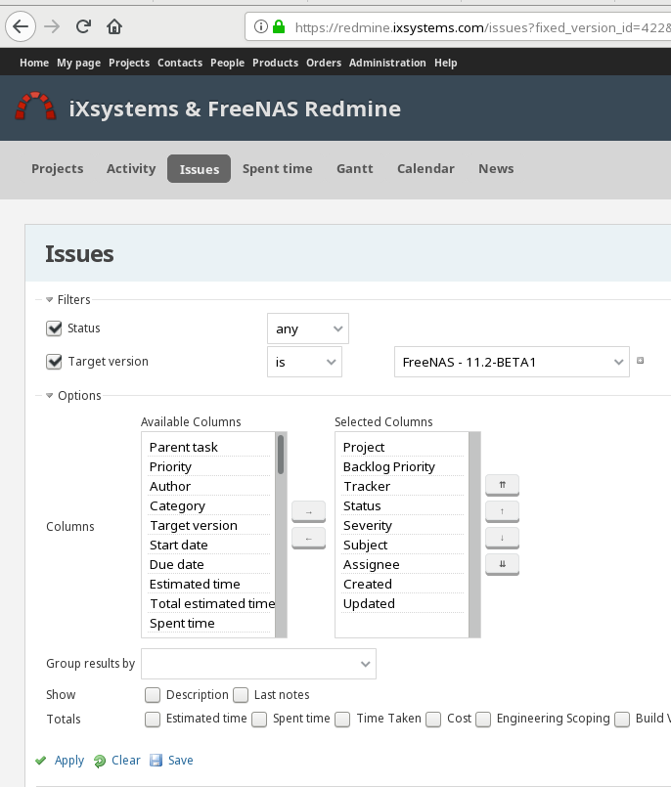Enable Show Last notes checkbox

click(241, 695)
